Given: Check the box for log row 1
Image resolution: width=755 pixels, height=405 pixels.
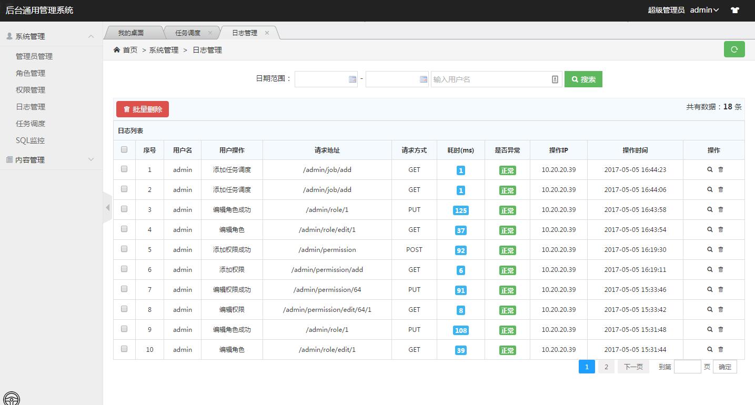Looking at the screenshot, I should [x=124, y=169].
